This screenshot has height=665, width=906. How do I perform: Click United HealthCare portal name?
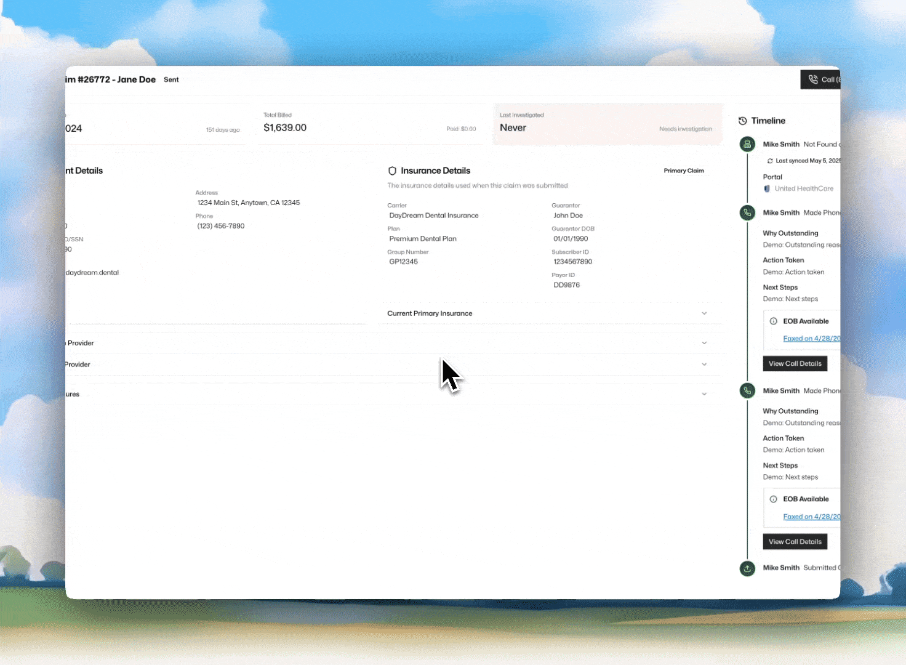(x=804, y=188)
